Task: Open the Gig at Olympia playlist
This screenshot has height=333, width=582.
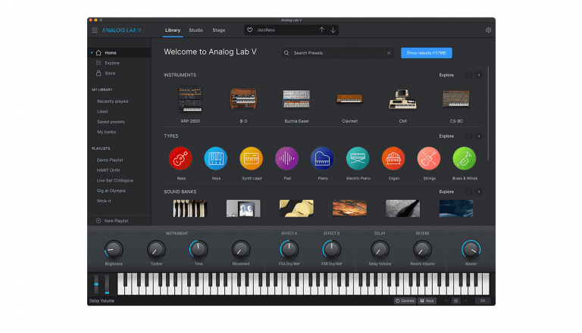Action: pyautogui.click(x=111, y=191)
